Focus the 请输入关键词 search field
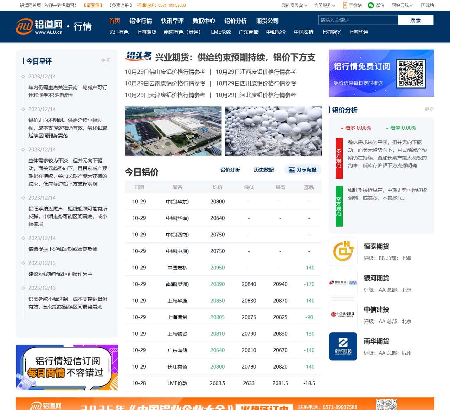450x410 pixels. coord(358,20)
